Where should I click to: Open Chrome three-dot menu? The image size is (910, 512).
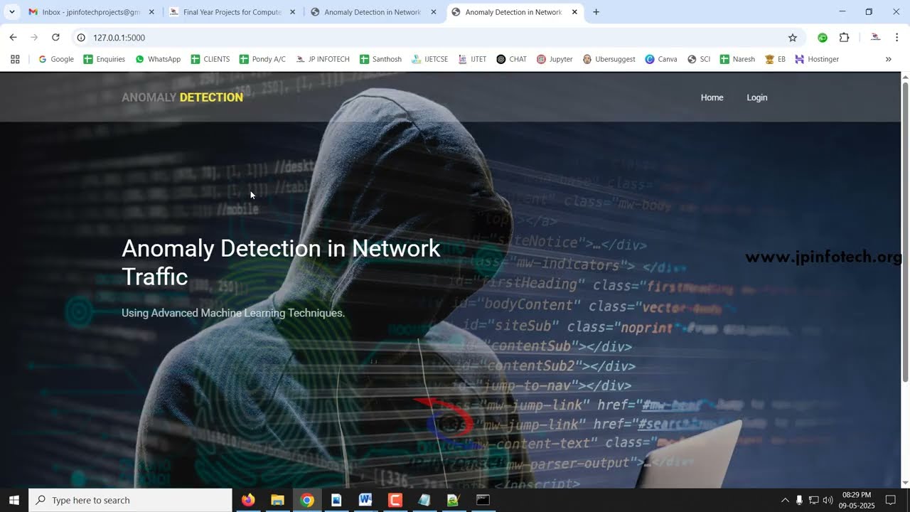(896, 38)
